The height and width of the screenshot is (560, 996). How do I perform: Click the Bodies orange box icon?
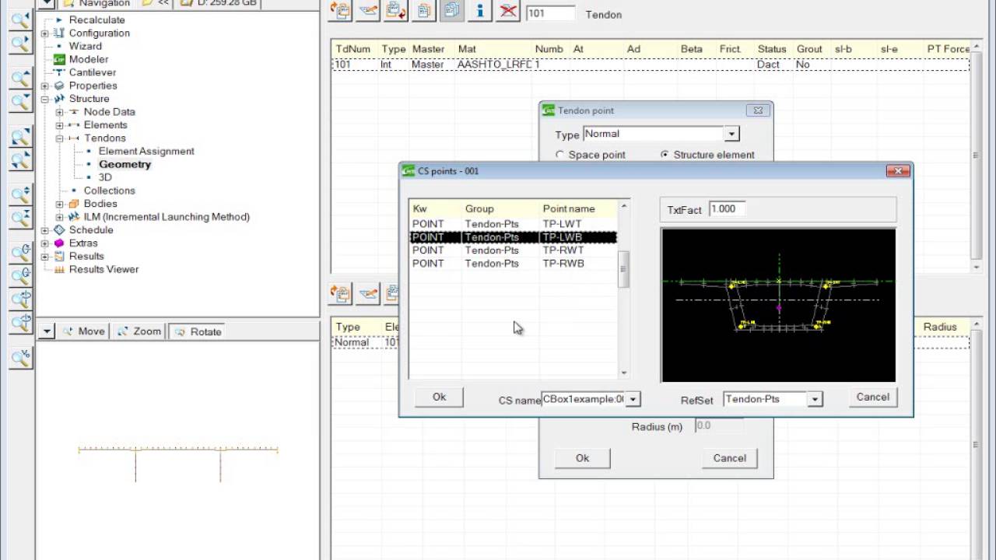coord(74,204)
